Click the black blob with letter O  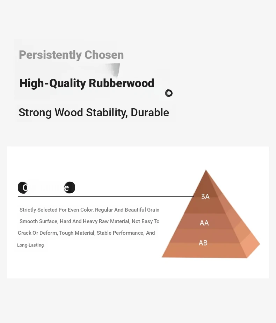[x=23, y=188]
